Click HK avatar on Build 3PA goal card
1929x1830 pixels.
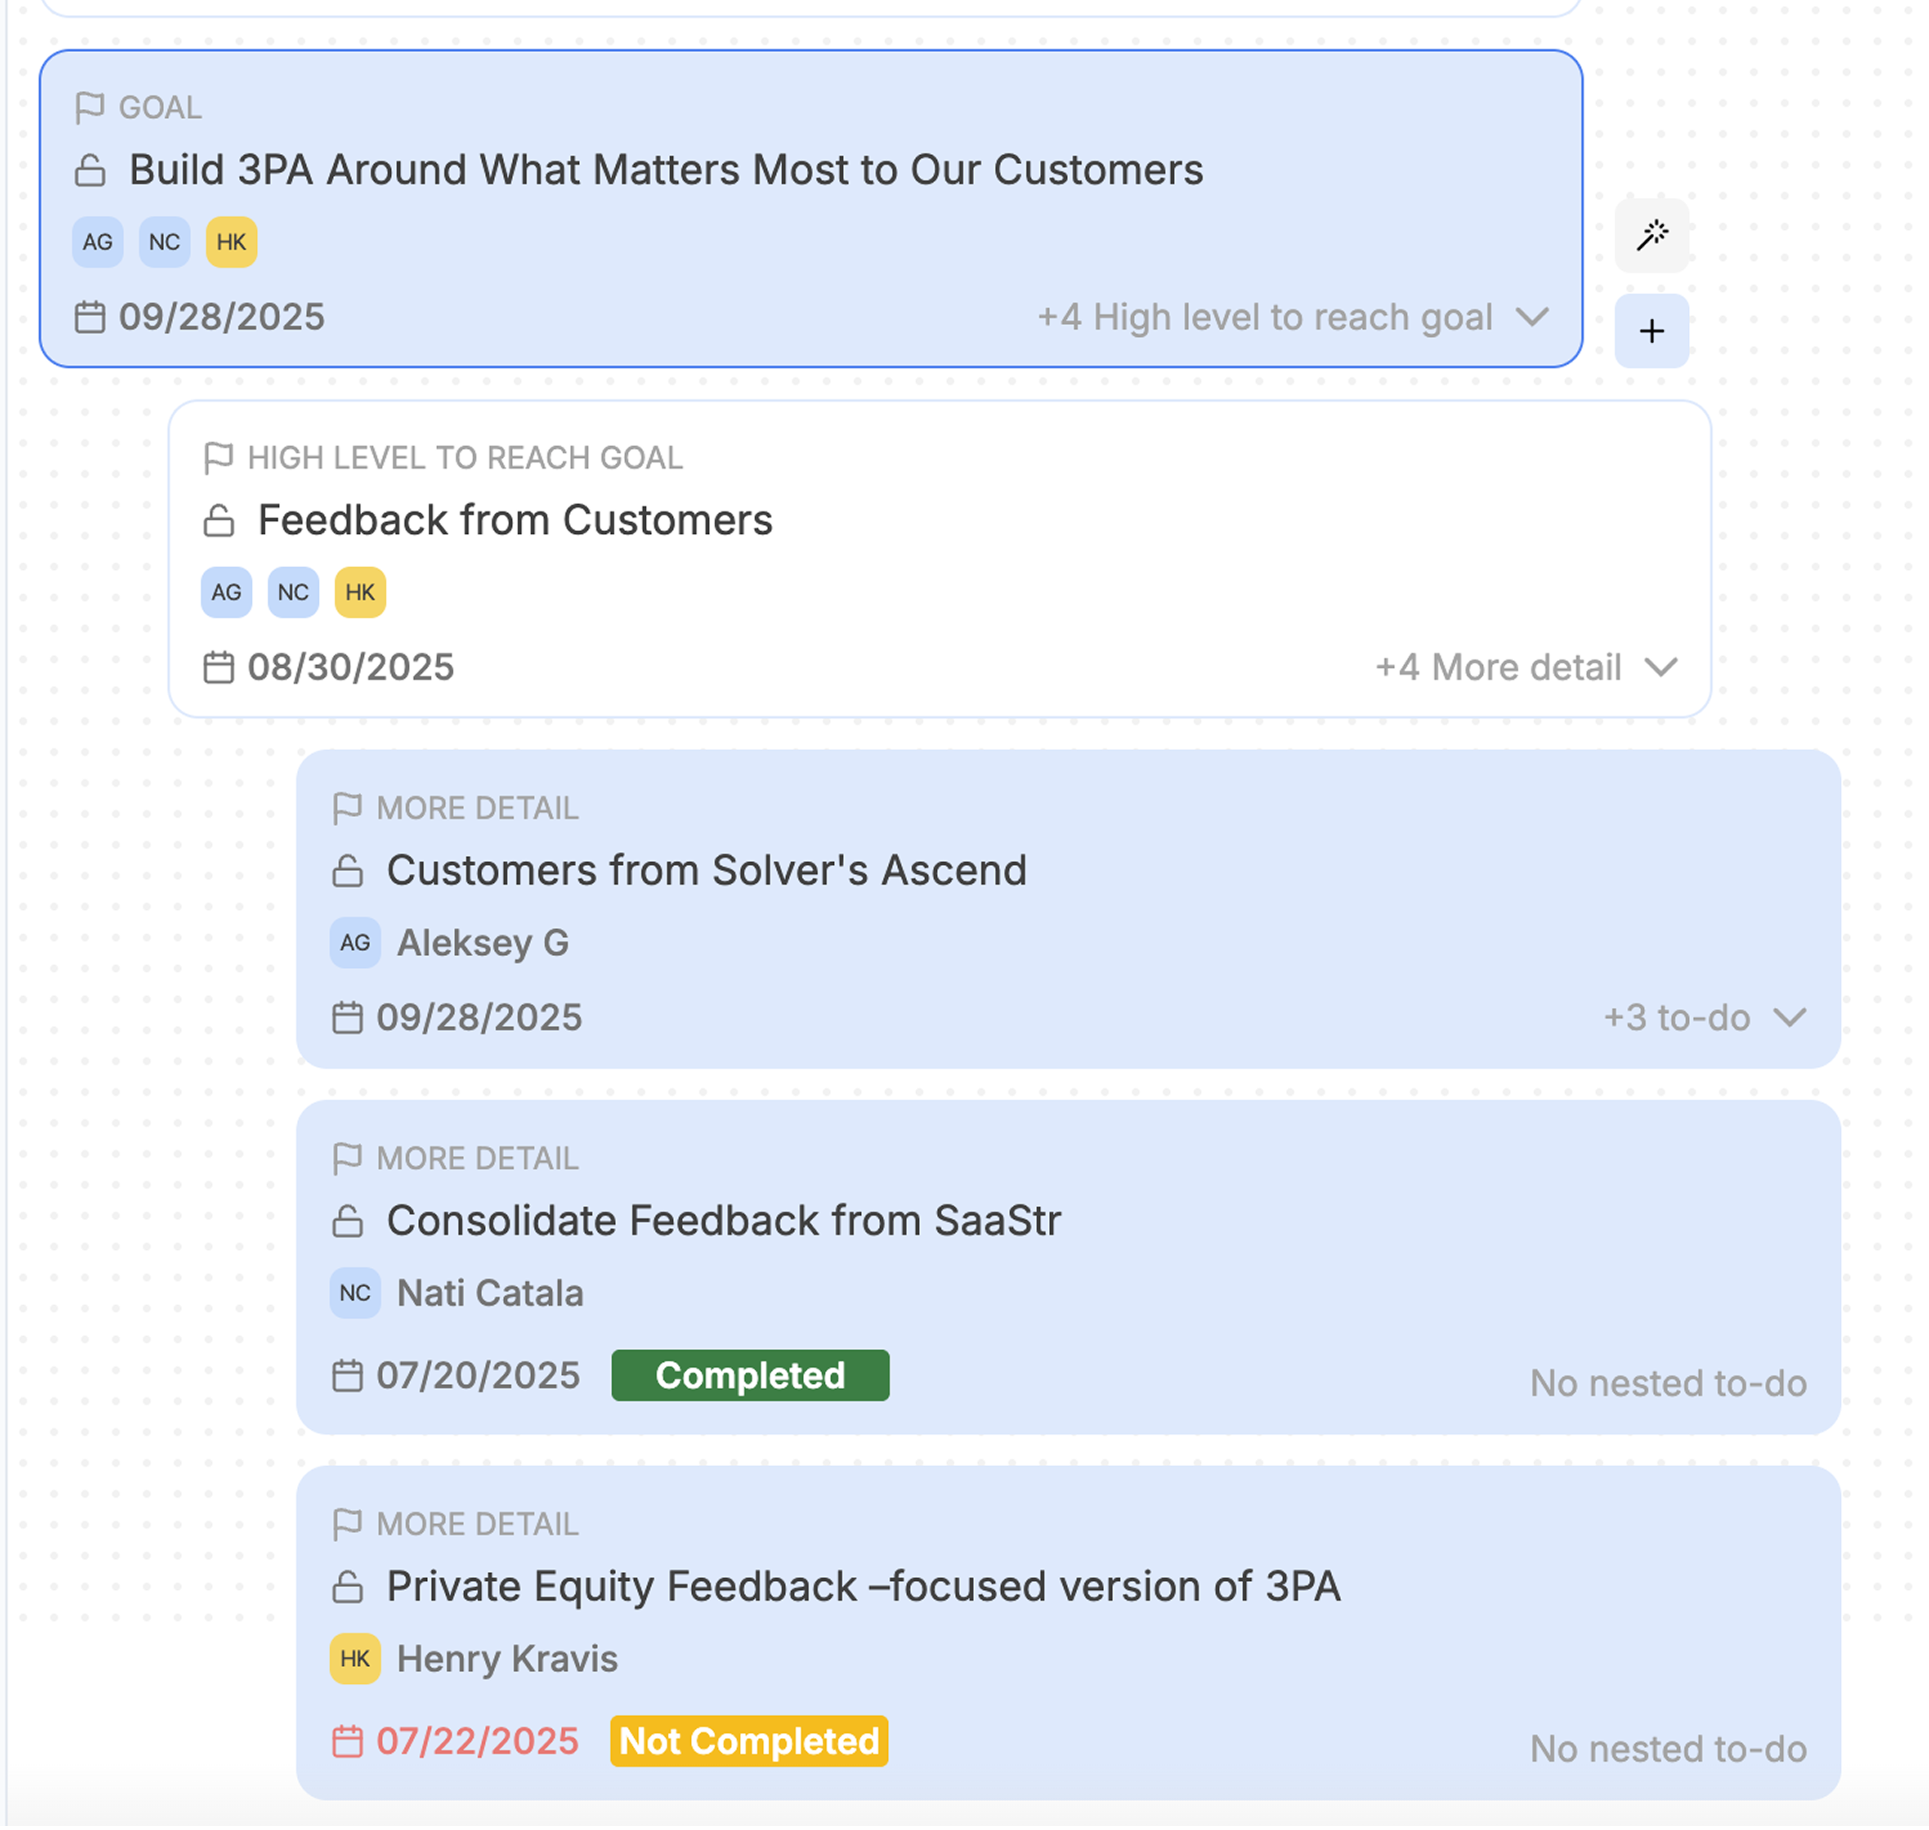[231, 242]
